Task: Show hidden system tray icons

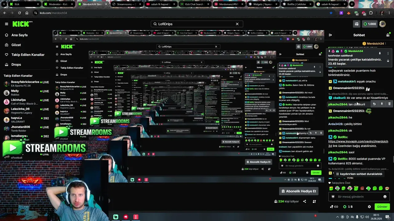Action: point(338,217)
